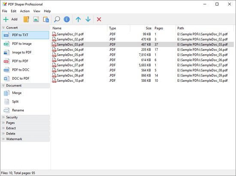Click status bar Files: 10, Total pages: 95
This screenshot has width=236, height=176.
click(x=18, y=173)
